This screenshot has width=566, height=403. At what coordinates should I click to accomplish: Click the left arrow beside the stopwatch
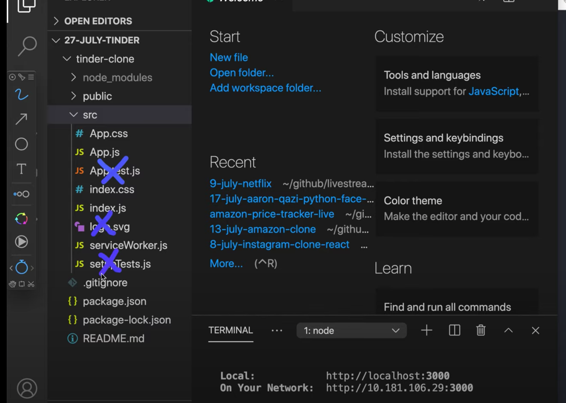pyautogui.click(x=11, y=268)
